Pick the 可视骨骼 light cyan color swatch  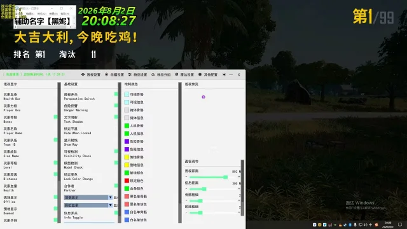click(x=127, y=94)
